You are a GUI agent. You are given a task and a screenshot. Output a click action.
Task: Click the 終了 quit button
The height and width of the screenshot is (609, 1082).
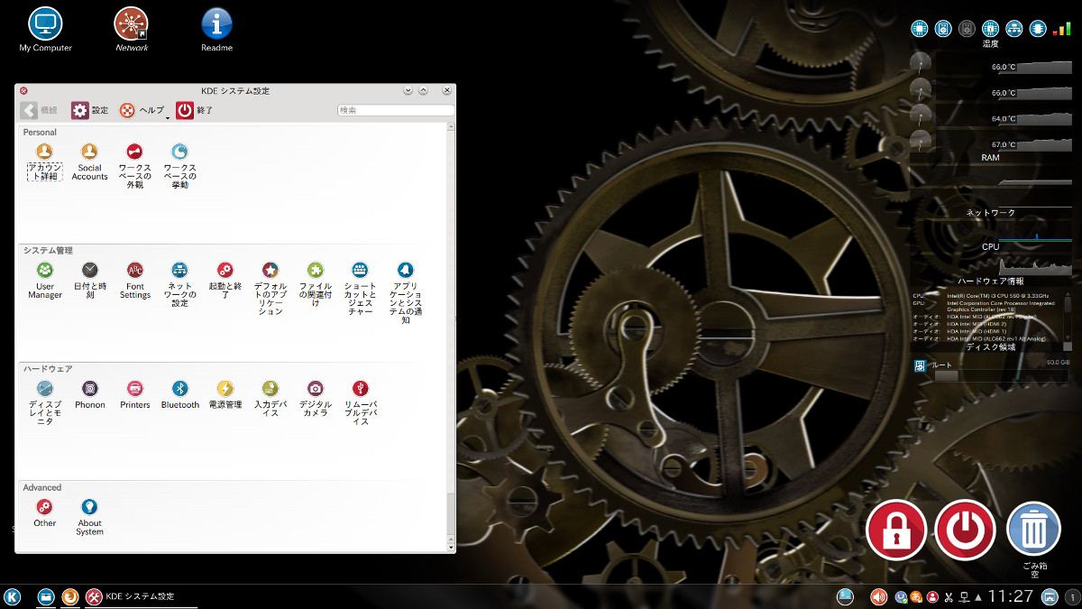pos(195,110)
